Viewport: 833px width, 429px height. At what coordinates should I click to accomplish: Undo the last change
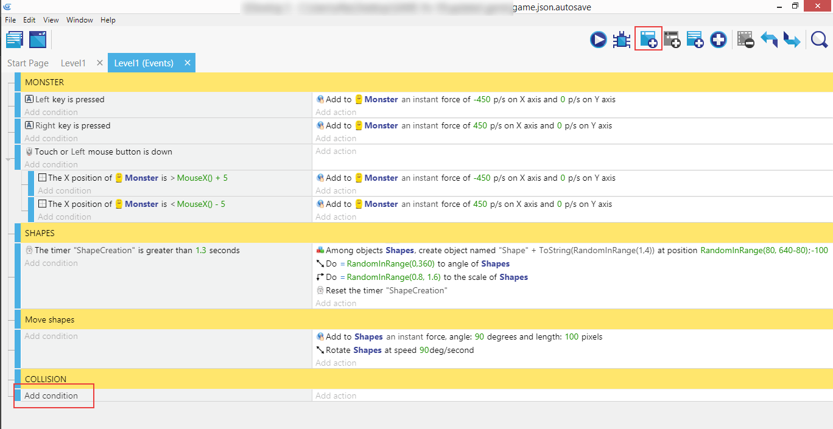(769, 40)
